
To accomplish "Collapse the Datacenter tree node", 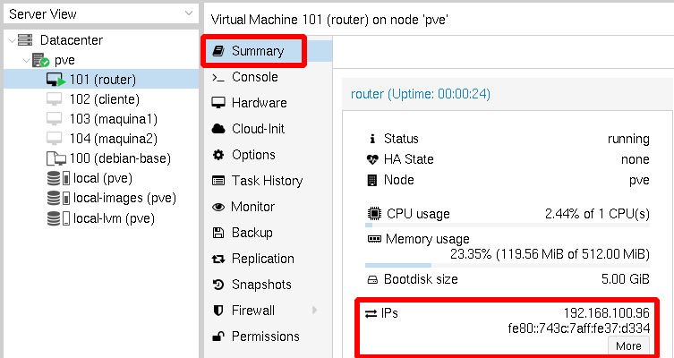I will pyautogui.click(x=10, y=40).
